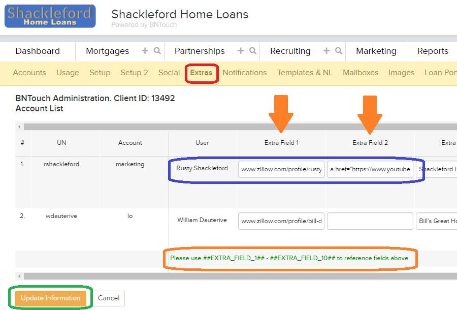Screen dimensions: 457x310
Task: Open the Setup tab
Action: coord(100,73)
